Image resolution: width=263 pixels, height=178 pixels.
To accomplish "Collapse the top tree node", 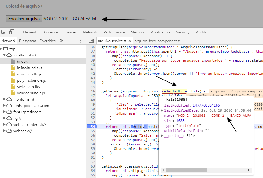I will click(x=1, y=49).
